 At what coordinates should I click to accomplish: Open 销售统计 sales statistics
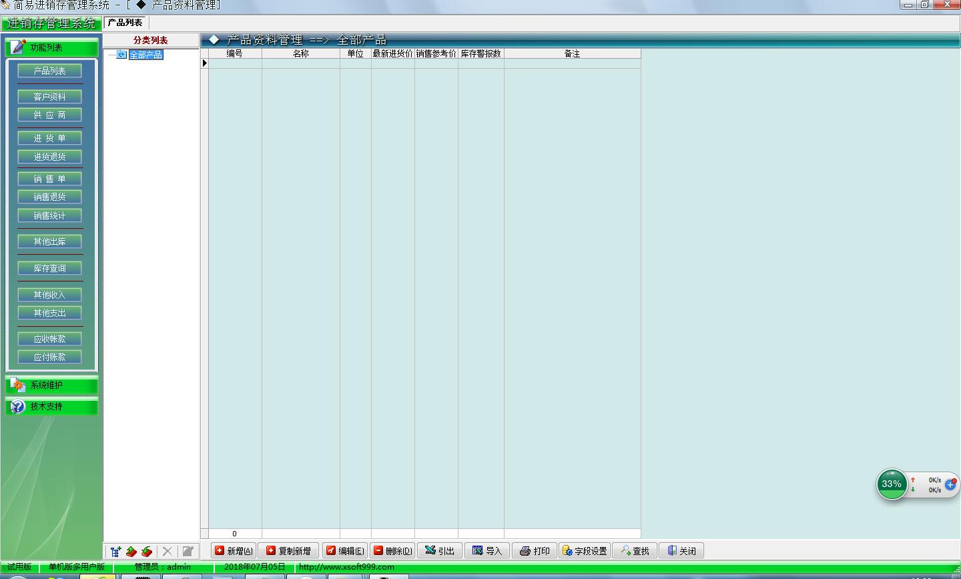coord(50,215)
